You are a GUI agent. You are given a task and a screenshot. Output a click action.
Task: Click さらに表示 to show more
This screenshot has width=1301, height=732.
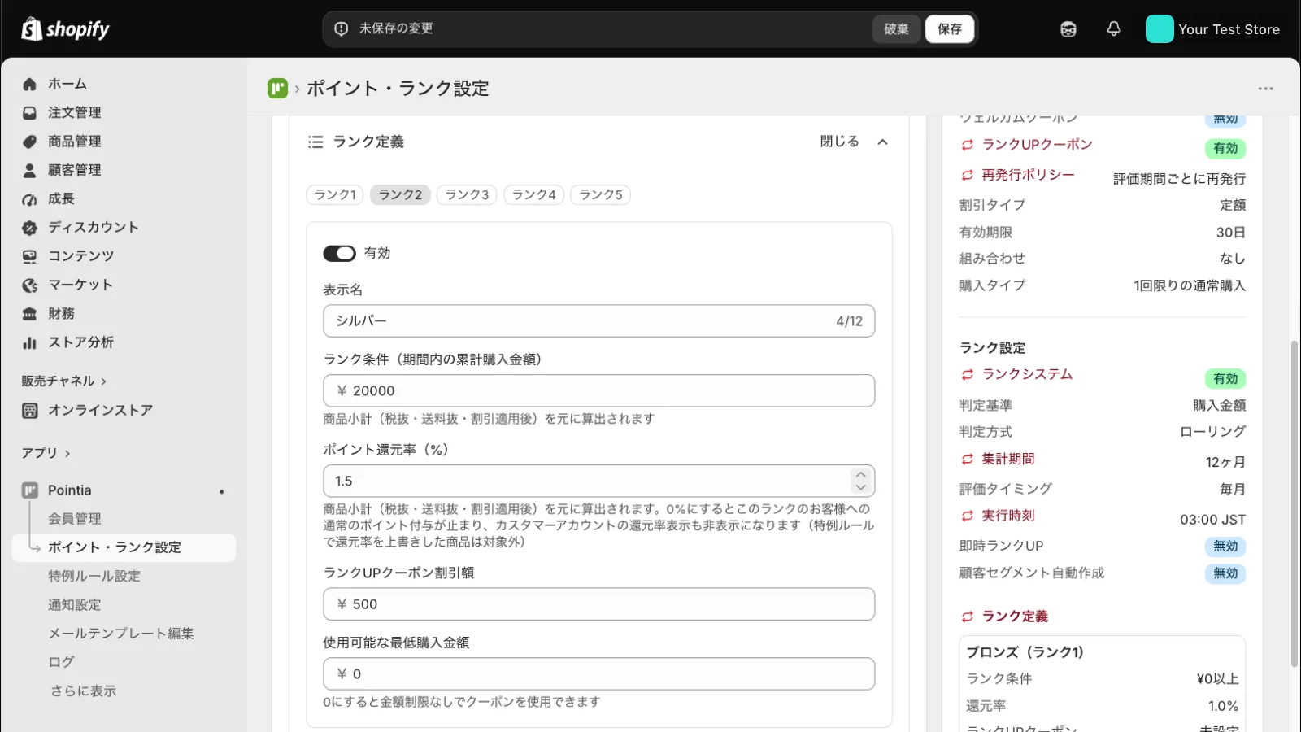pyautogui.click(x=84, y=691)
